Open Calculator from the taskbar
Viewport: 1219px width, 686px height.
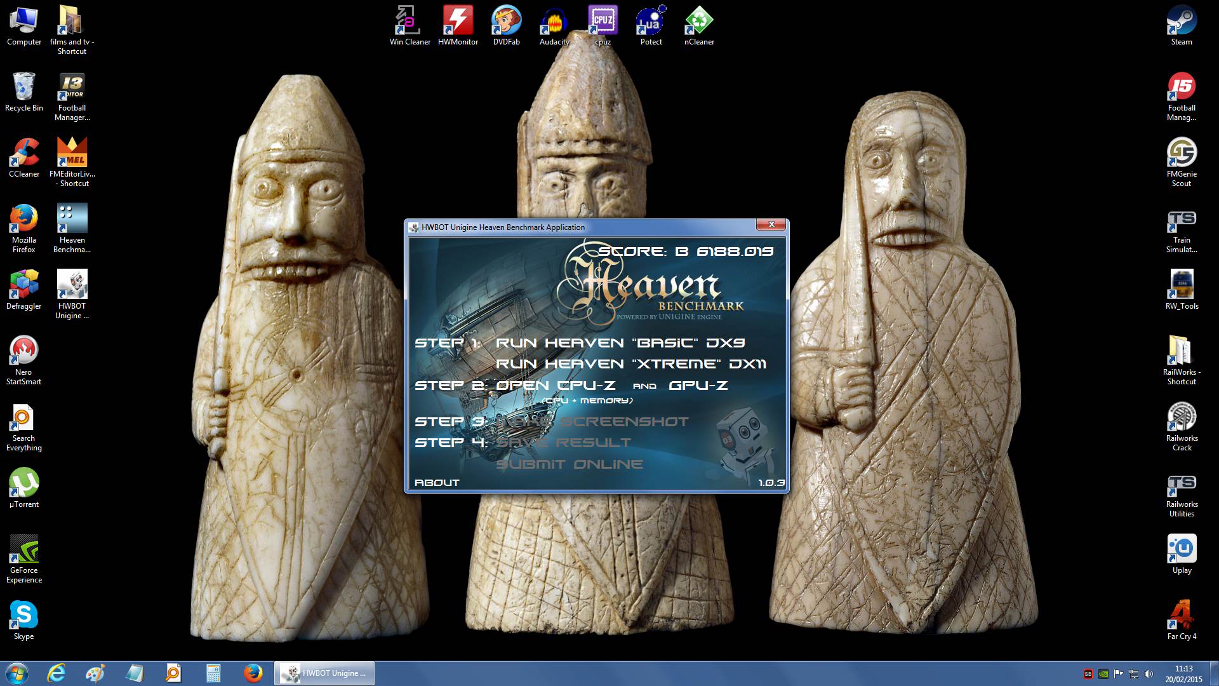[213, 673]
